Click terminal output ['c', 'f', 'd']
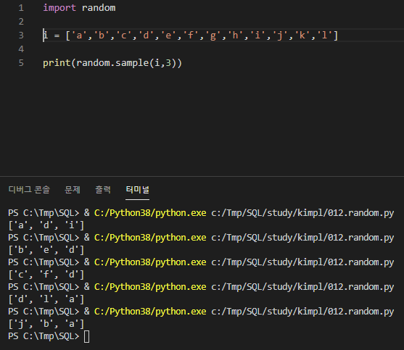The image size is (404, 350). (46, 275)
